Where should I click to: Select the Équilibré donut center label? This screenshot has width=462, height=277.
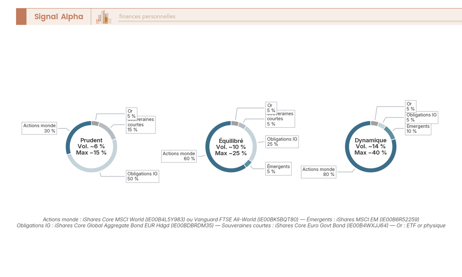(231, 147)
